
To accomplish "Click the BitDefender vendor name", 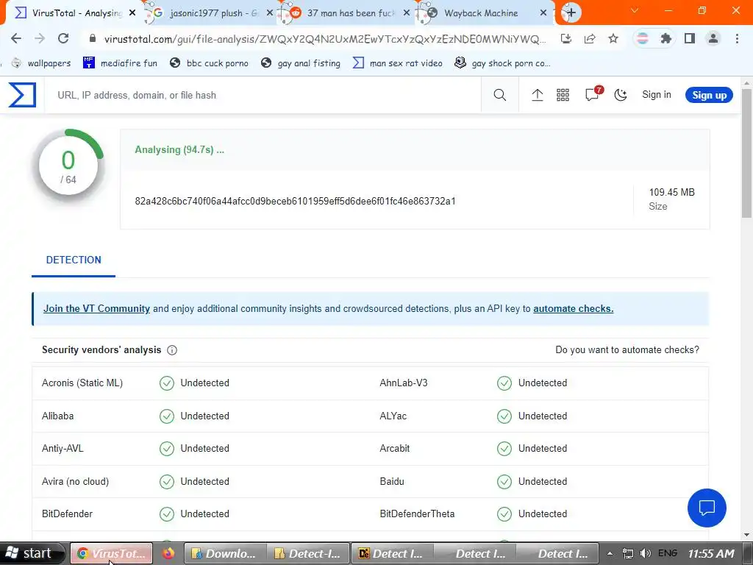I will (x=67, y=514).
